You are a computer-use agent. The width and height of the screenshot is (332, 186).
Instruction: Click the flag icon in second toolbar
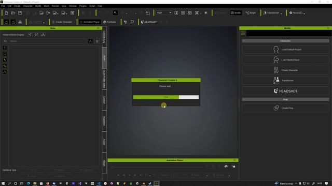(x=132, y=22)
